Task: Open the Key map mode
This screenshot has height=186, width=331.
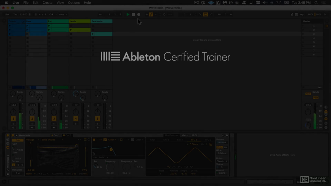Action: point(302,15)
